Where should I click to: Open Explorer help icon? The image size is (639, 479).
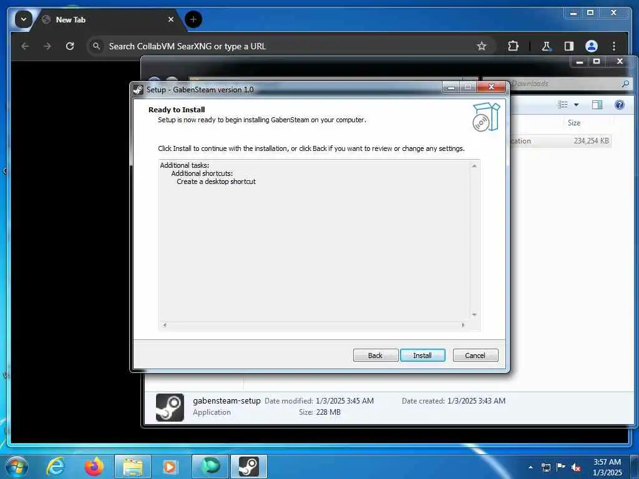(x=620, y=105)
